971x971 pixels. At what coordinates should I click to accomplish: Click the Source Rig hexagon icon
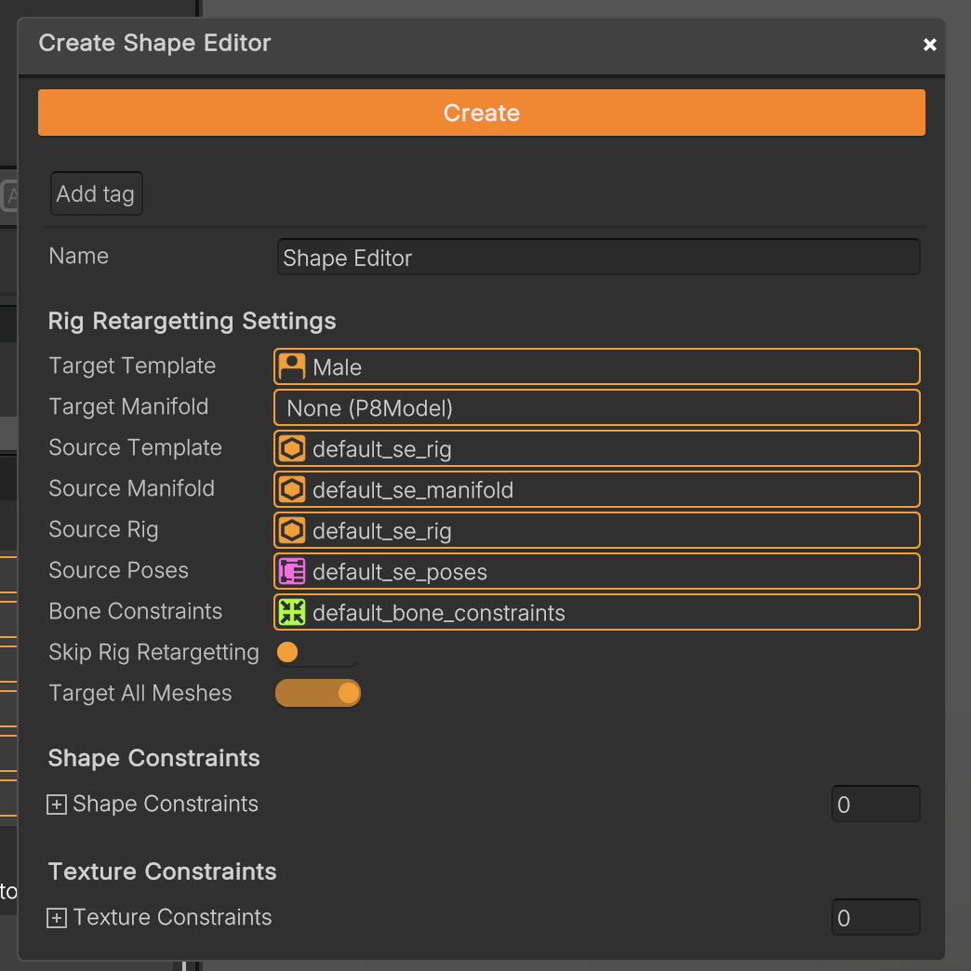(x=292, y=531)
